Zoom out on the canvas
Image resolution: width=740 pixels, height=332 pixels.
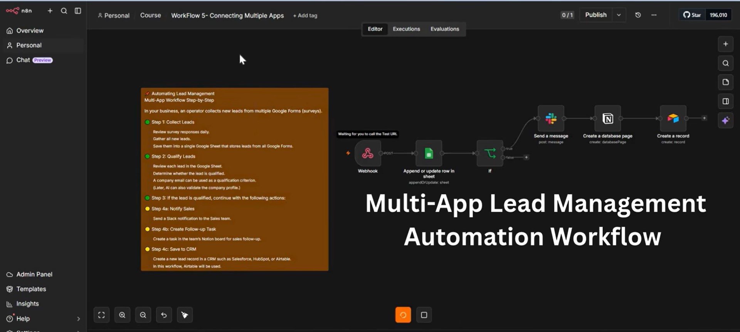point(143,315)
